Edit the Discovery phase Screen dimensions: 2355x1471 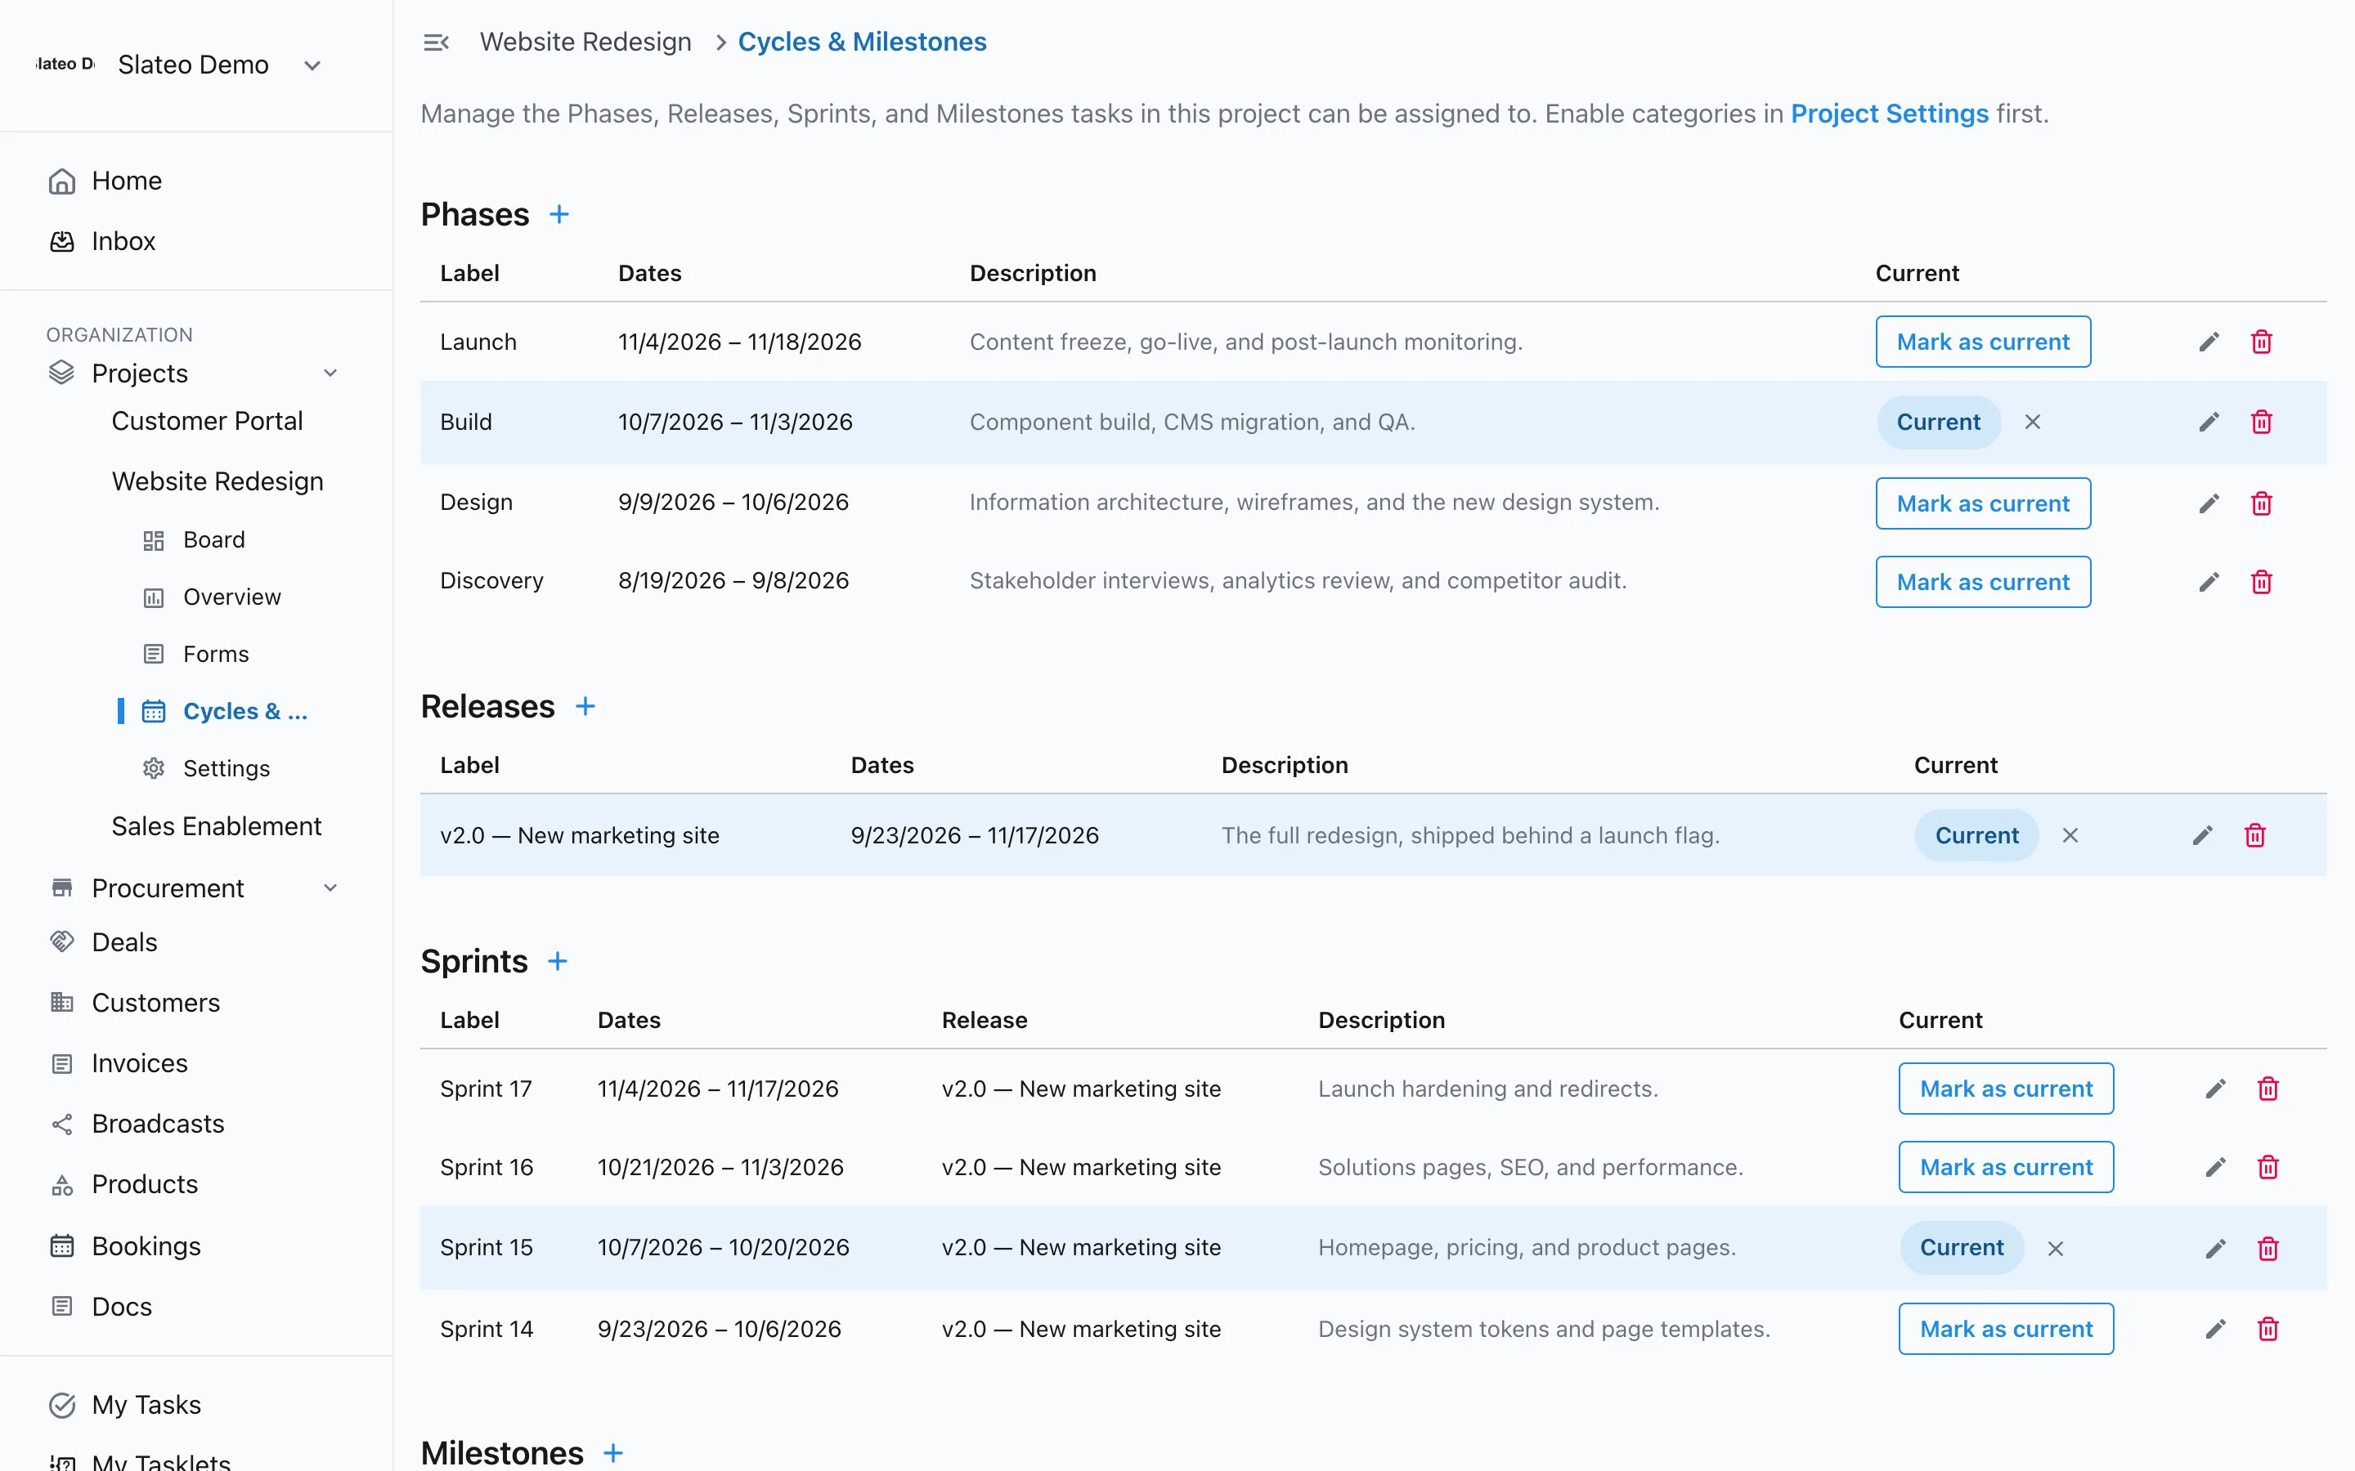tap(2209, 582)
